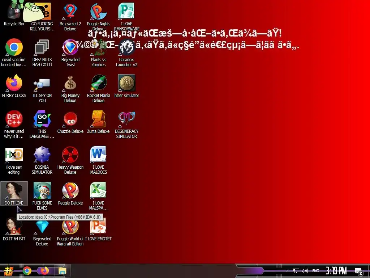Open the Firefox desktop shortcut
Screen dimensions: 370x278
(14, 86)
